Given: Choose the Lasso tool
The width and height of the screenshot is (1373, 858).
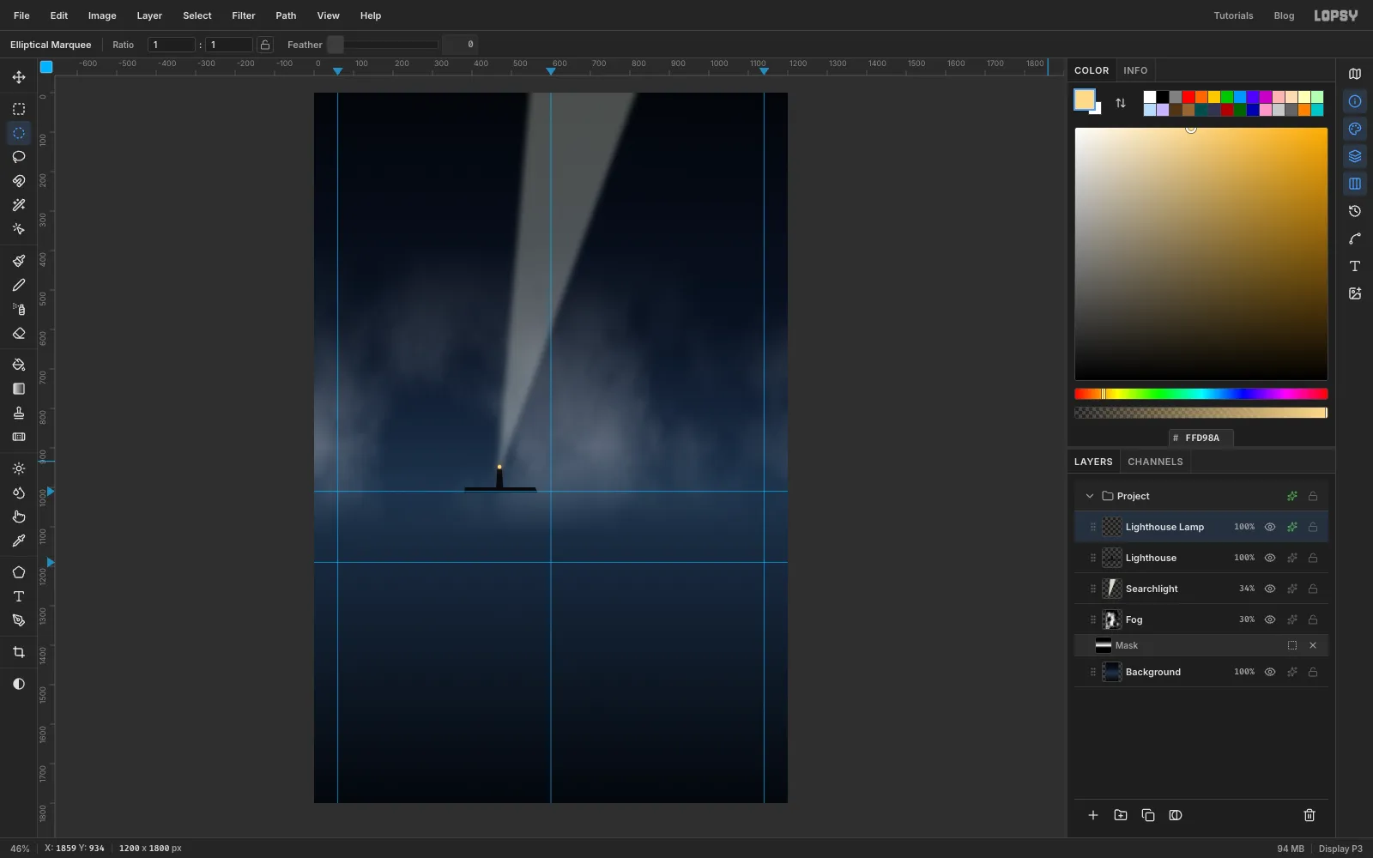Looking at the screenshot, I should pyautogui.click(x=19, y=157).
